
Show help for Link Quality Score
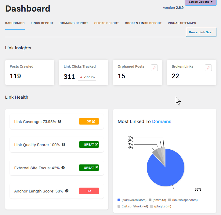(63, 145)
